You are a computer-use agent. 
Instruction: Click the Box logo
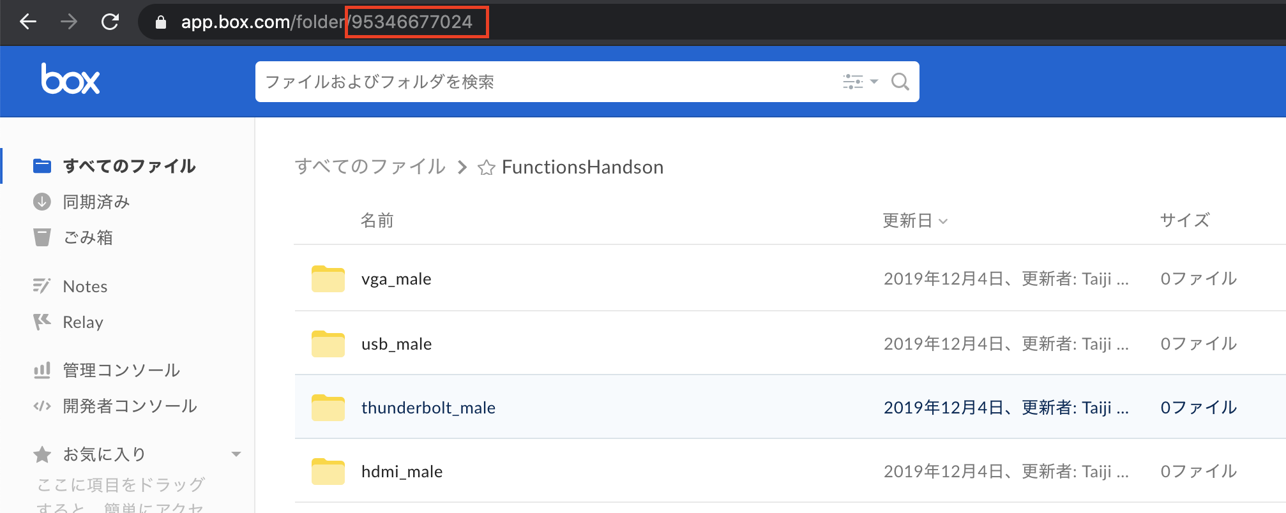[x=70, y=78]
